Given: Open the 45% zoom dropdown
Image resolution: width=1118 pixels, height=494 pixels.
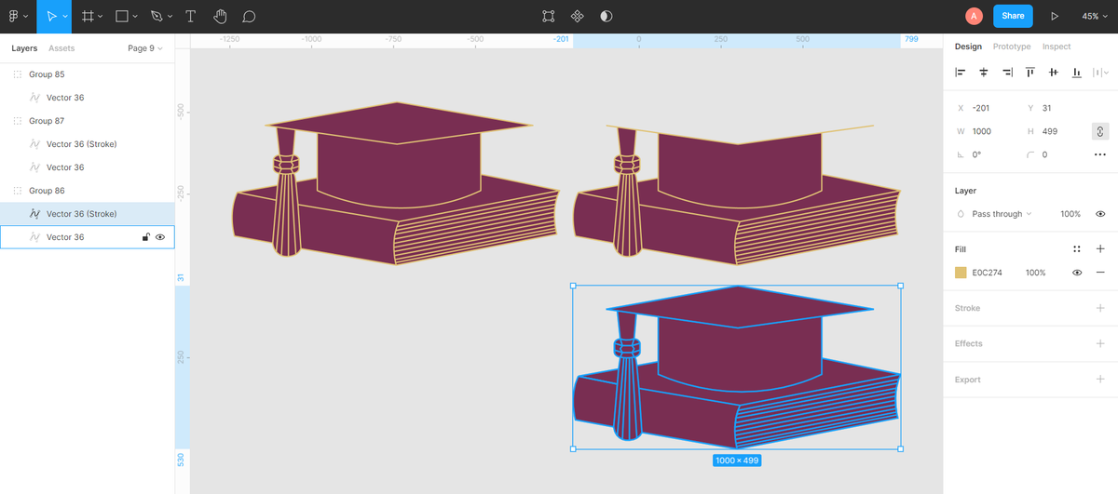Looking at the screenshot, I should 1095,16.
